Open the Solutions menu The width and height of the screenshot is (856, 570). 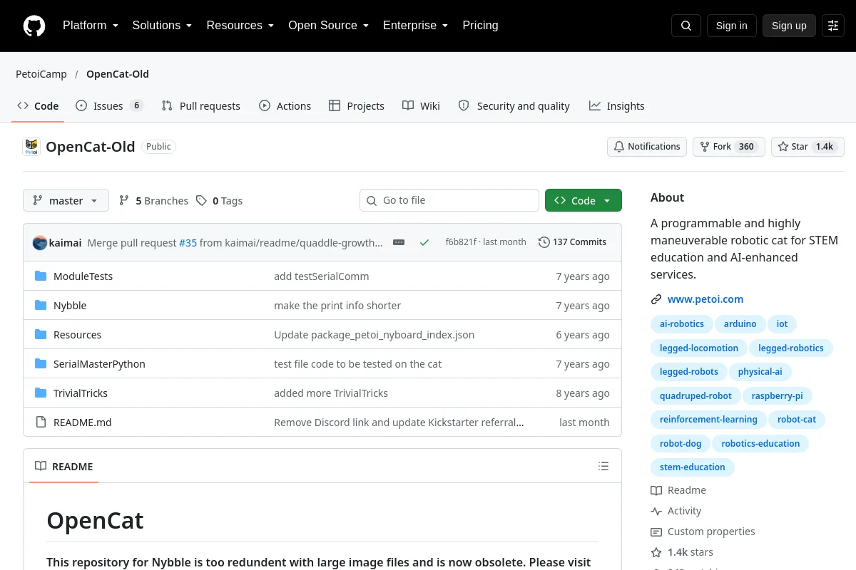162,26
